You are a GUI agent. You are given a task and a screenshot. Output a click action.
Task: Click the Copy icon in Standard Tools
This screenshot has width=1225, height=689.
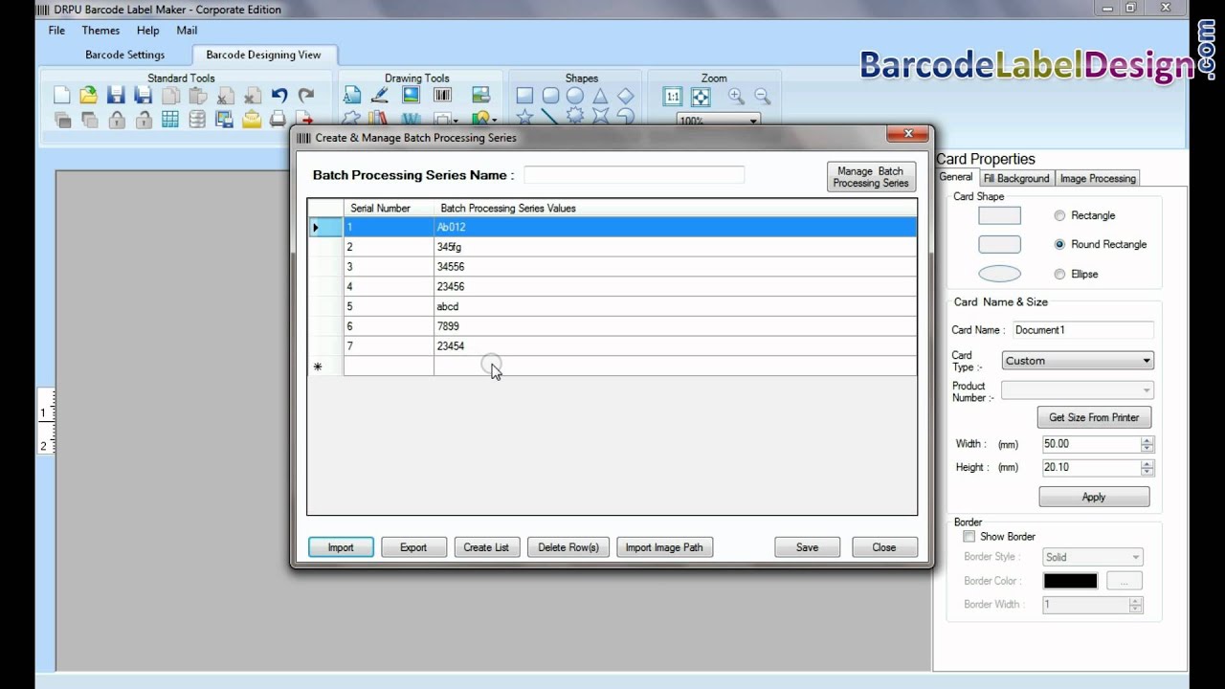tap(170, 95)
